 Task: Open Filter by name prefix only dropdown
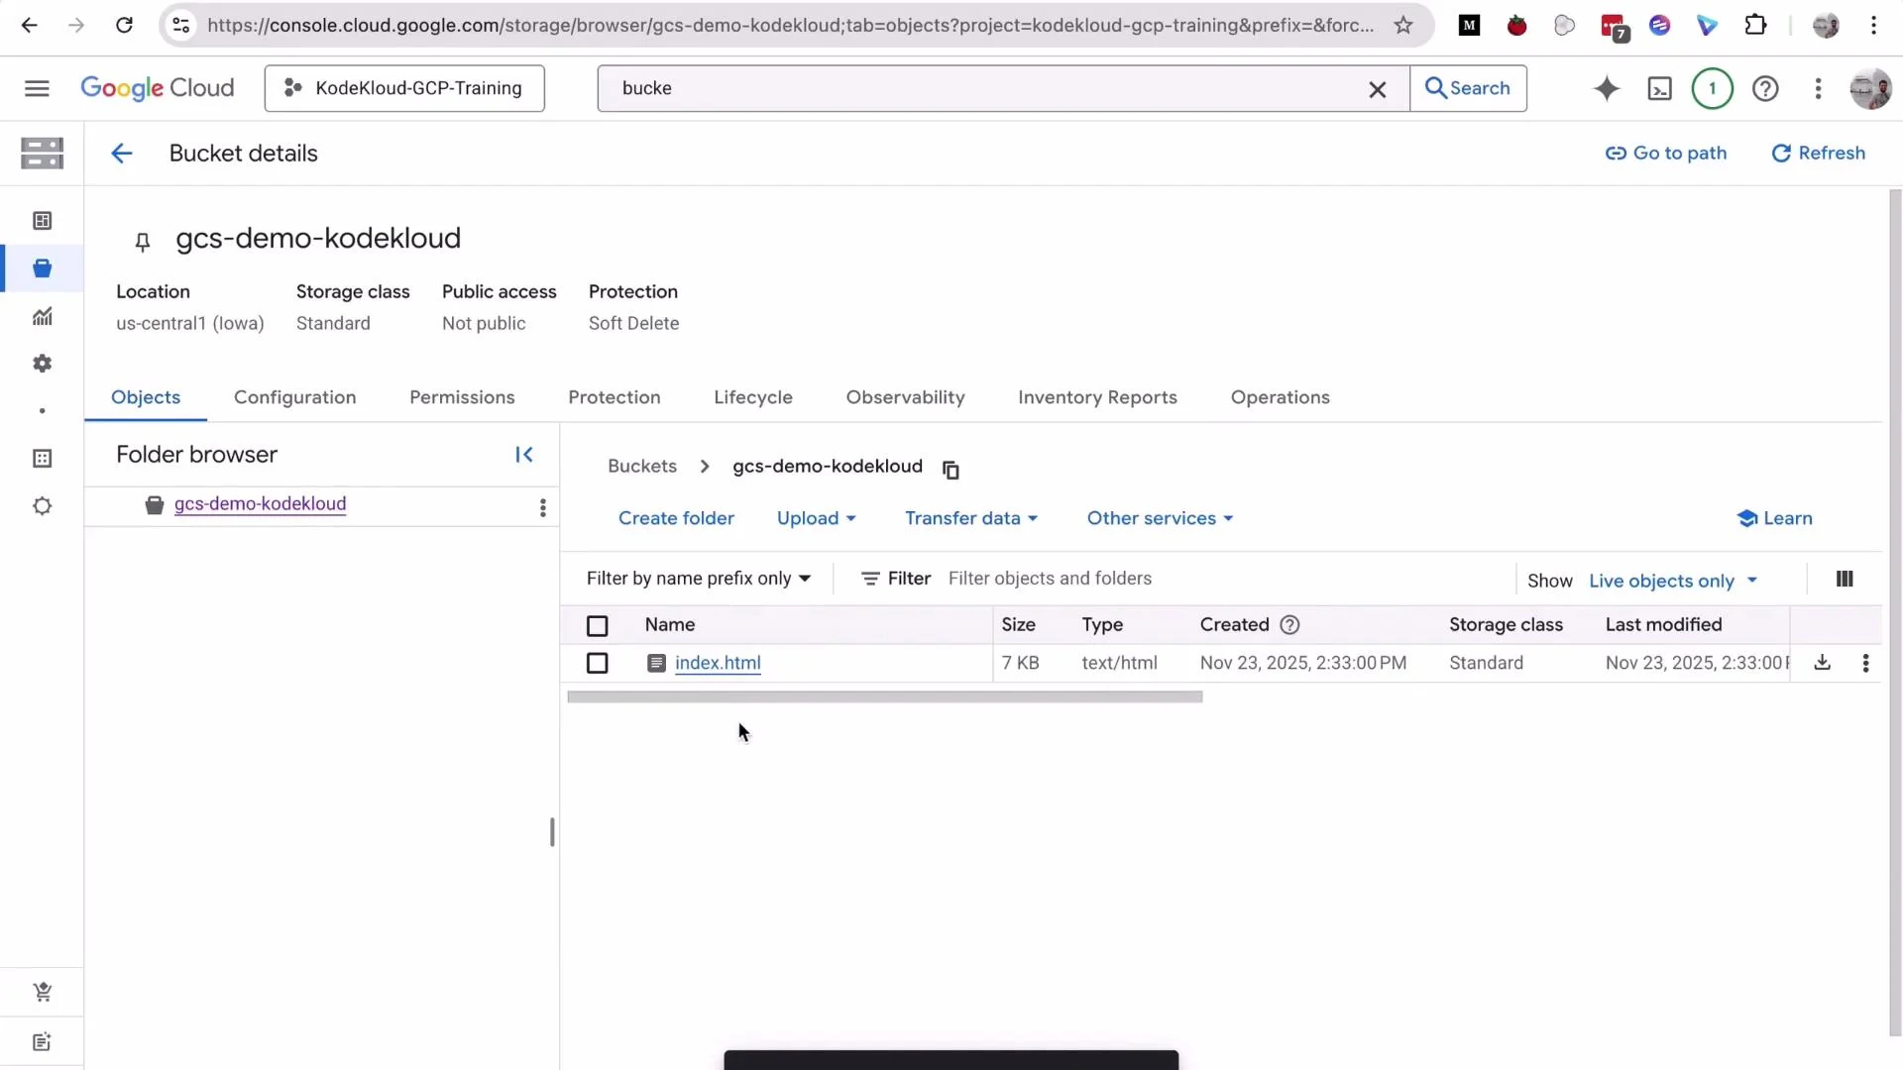(699, 579)
